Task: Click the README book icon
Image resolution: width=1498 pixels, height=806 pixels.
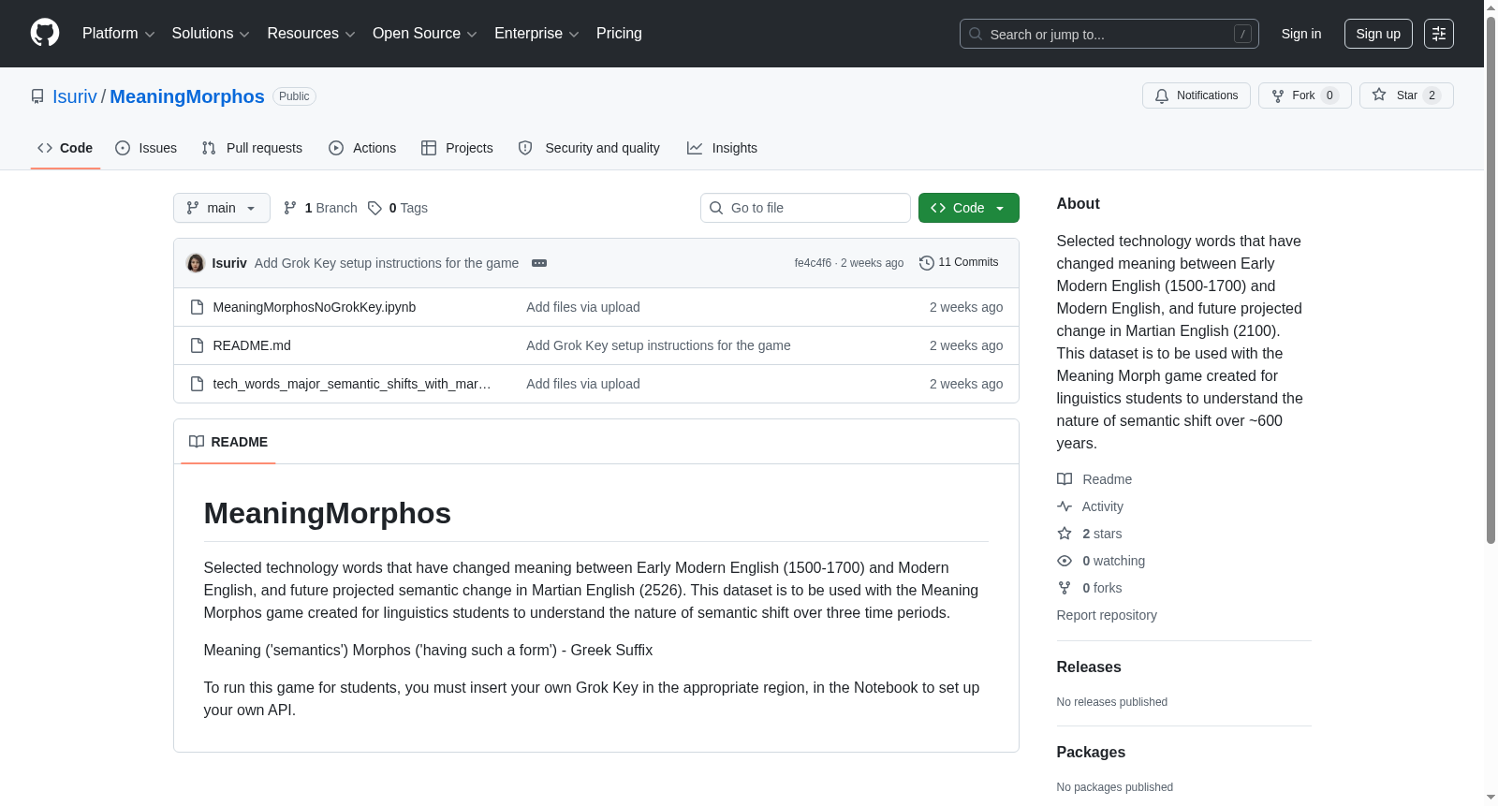Action: (197, 442)
